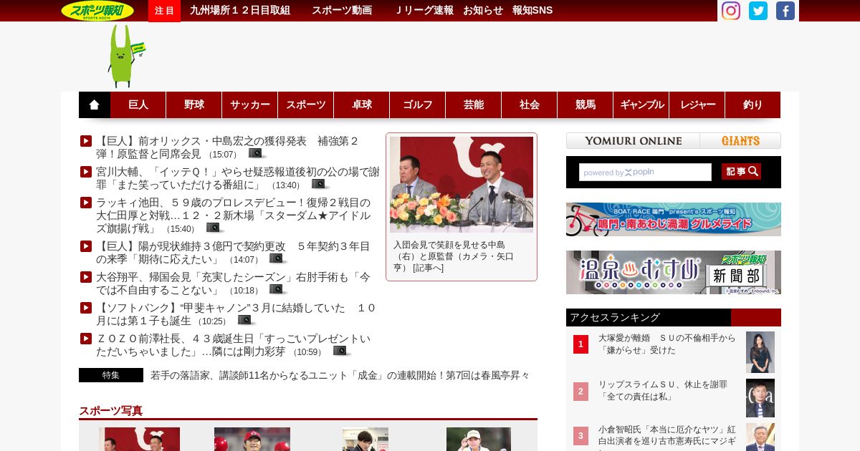Click play arrow before 大谷翔平 headline
Image resolution: width=860 pixels, height=451 pixels.
click(x=86, y=277)
